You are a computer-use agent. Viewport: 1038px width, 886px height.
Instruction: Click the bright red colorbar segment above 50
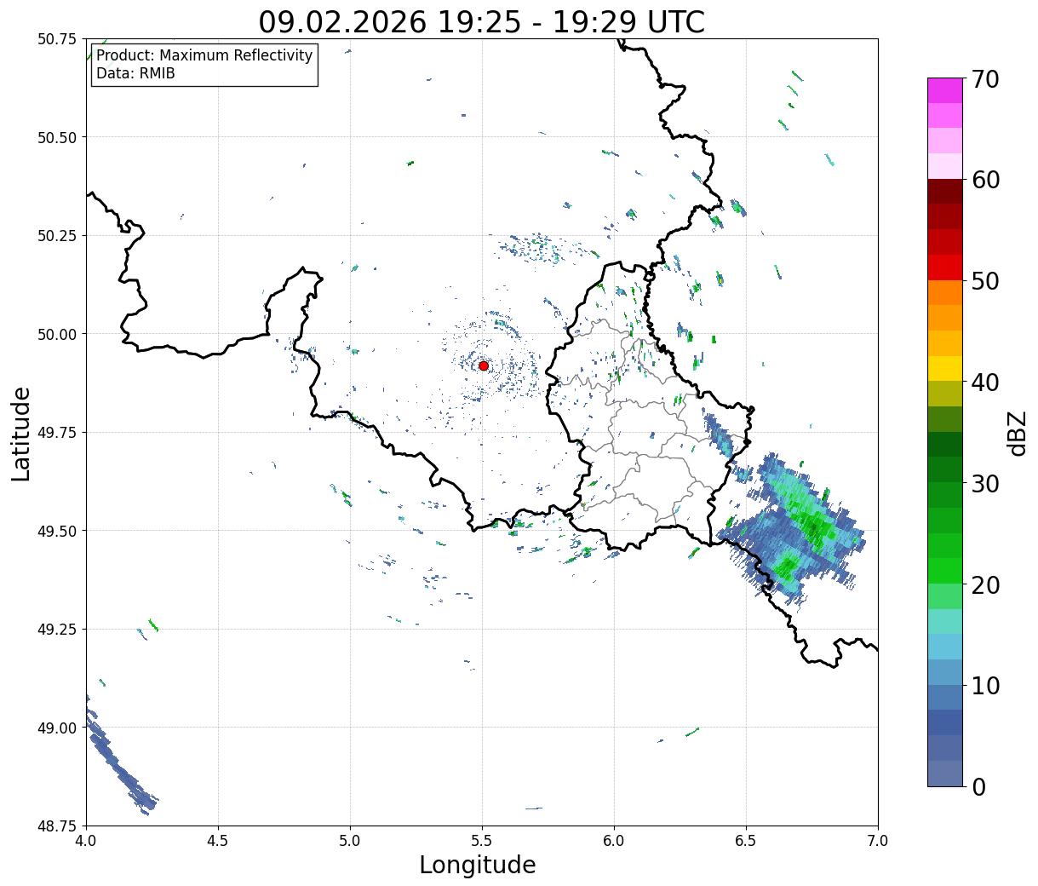(x=945, y=268)
